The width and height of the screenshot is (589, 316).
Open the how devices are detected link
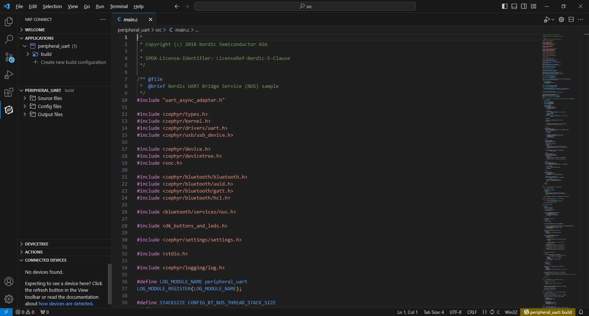[x=66, y=304]
